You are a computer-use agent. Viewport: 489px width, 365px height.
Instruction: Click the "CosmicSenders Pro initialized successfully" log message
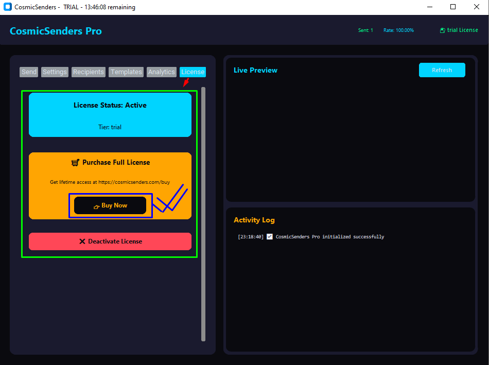[330, 237]
